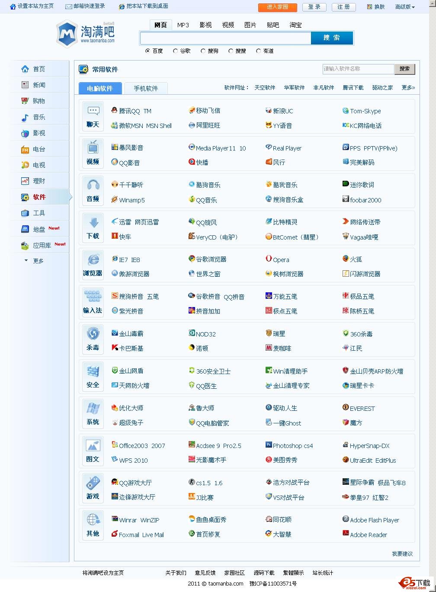This screenshot has height=592, width=436.
Task: Click the 电台 FM radio icon
Action: [25, 149]
